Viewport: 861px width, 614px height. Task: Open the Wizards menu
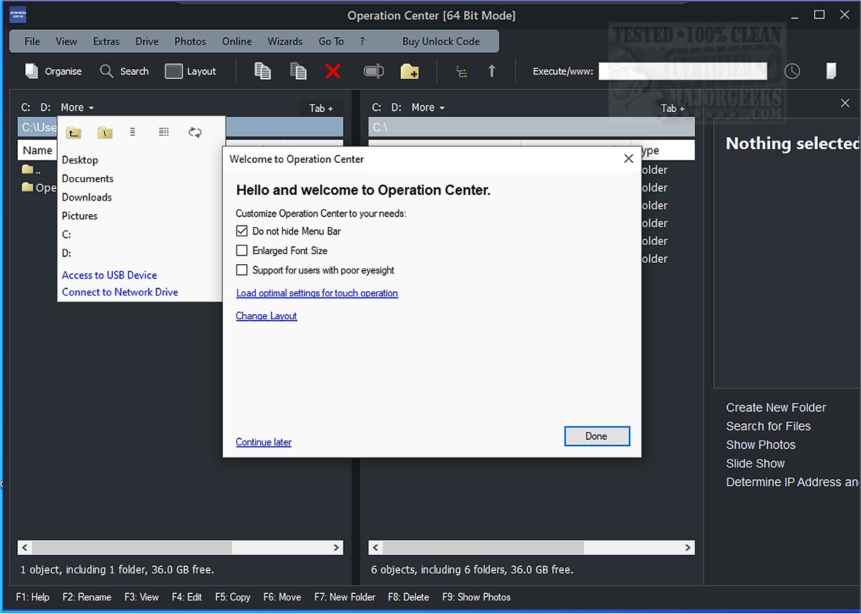point(284,41)
